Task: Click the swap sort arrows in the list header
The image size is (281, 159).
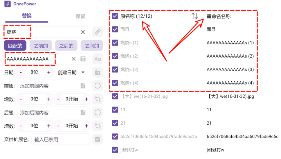Action: coord(194,16)
